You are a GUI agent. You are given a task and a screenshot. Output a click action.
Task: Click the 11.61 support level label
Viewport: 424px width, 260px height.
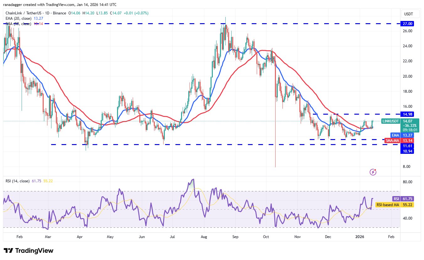pyautogui.click(x=409, y=146)
